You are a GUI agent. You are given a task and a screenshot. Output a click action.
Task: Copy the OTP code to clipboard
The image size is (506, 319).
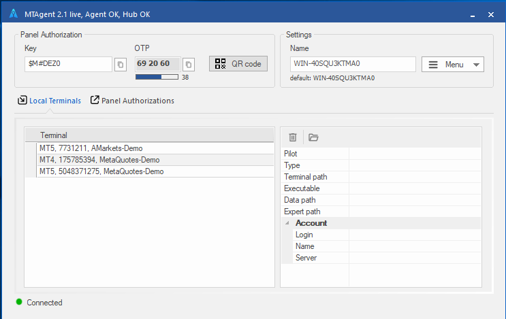(189, 65)
